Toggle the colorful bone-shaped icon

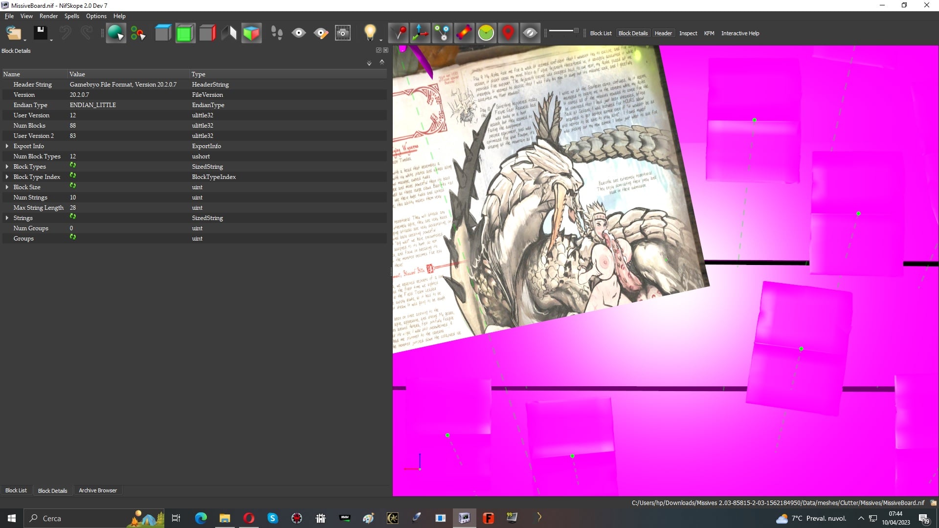click(464, 33)
